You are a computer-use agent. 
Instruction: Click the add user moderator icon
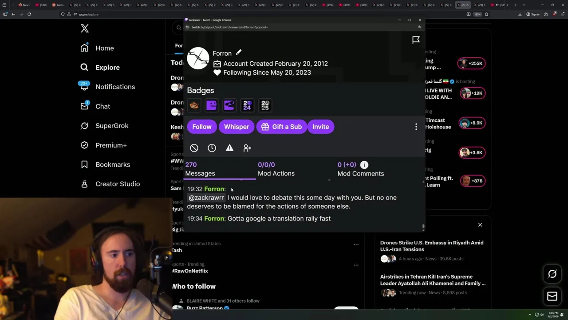(247, 148)
